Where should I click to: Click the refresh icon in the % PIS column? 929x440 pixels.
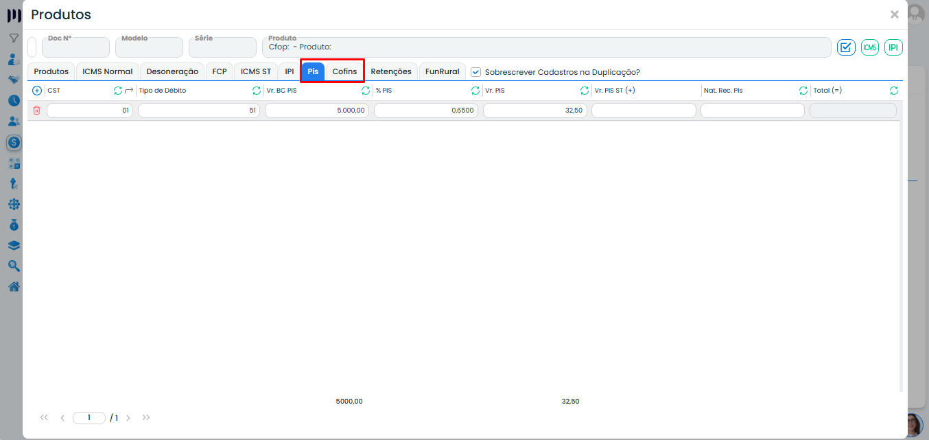(475, 91)
